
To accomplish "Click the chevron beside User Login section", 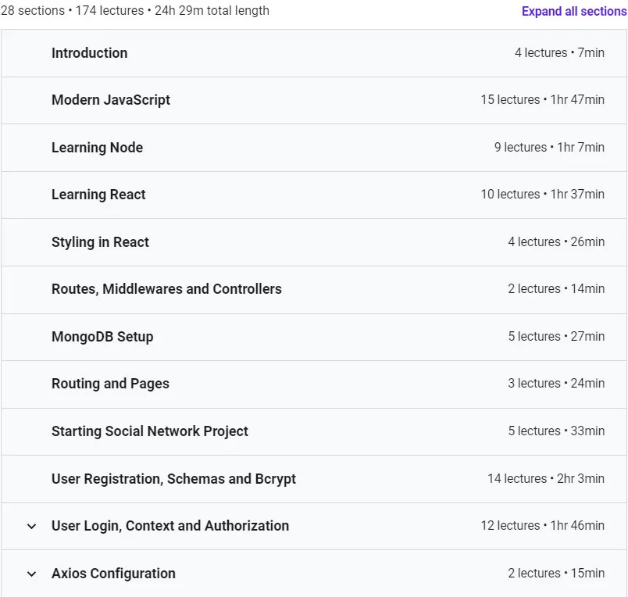I will (31, 526).
